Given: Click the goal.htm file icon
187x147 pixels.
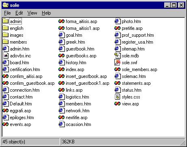Looking at the screenshot, I should click(62, 35).
